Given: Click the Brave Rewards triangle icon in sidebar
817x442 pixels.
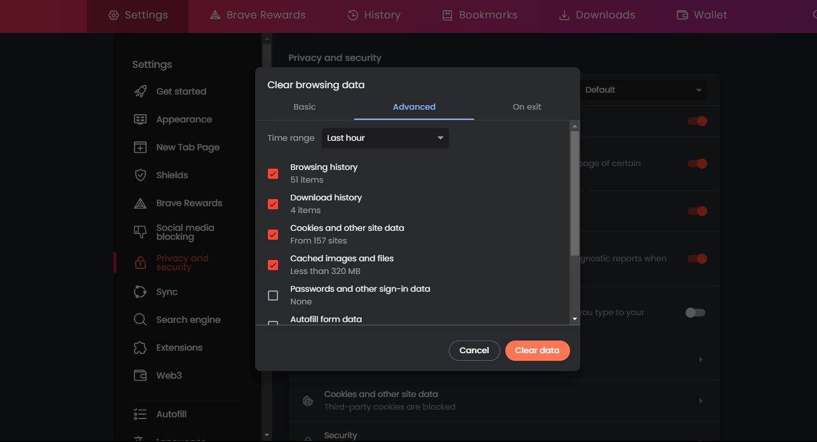Looking at the screenshot, I should click(140, 203).
